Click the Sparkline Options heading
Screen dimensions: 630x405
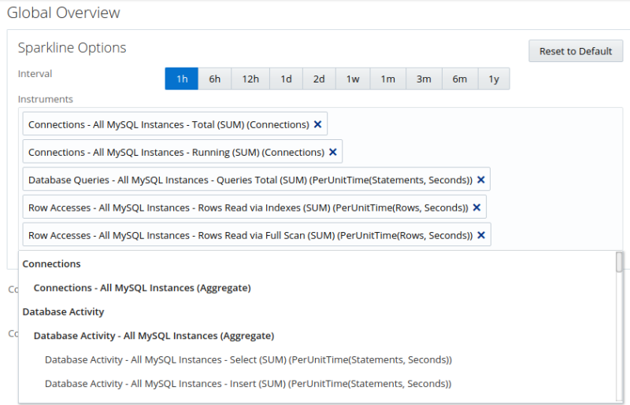pyautogui.click(x=72, y=48)
